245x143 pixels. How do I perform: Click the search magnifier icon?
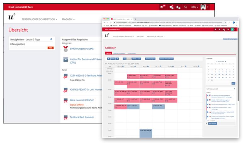click(x=186, y=7)
